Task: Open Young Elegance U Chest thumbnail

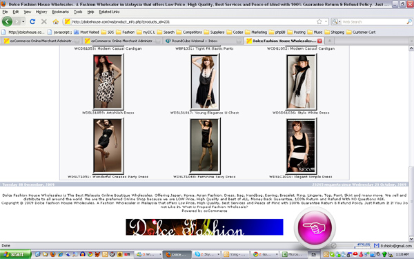Action: tap(205, 82)
